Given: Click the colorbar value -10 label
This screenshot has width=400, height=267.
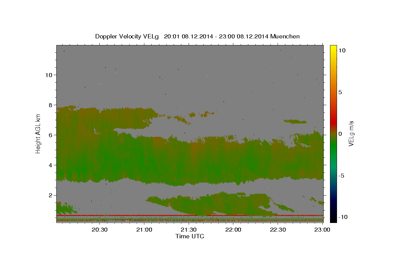Looking at the screenshot, I should (343, 217).
